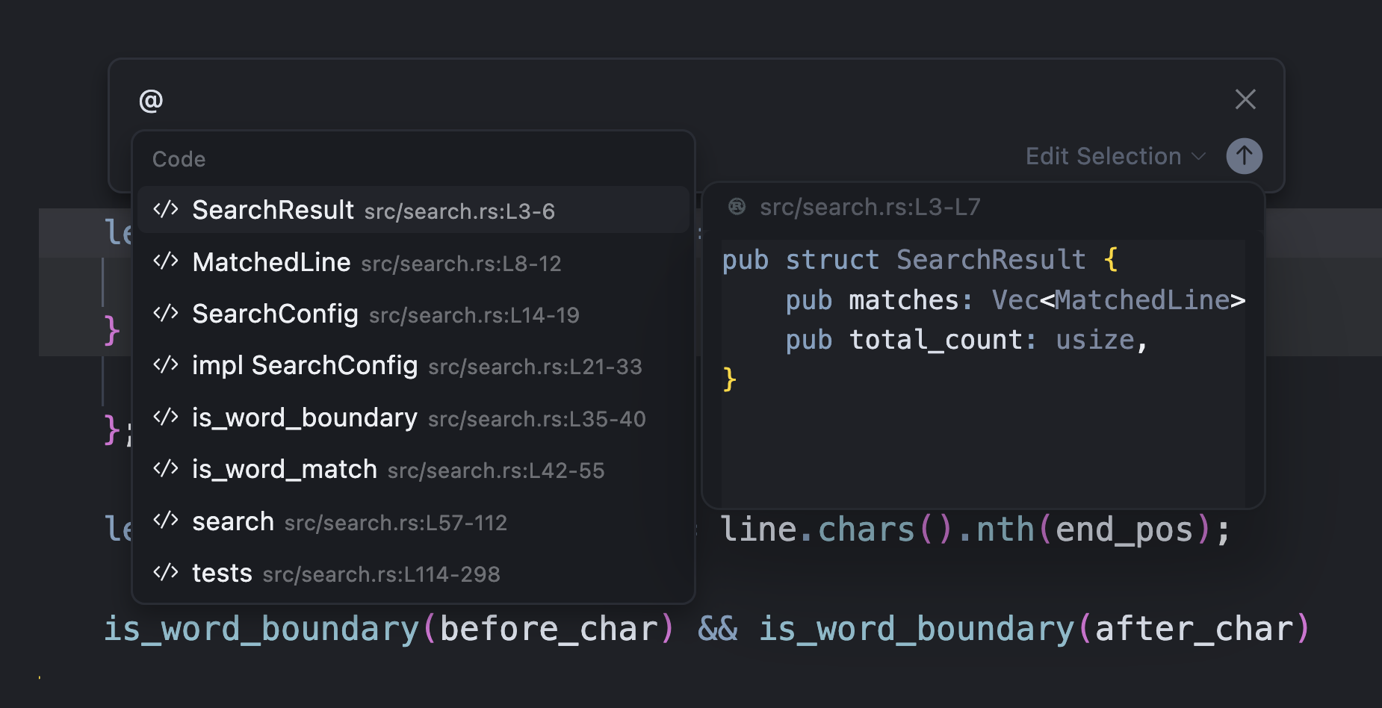
Task: Click the Rust file icon in preview header
Action: pos(737,207)
